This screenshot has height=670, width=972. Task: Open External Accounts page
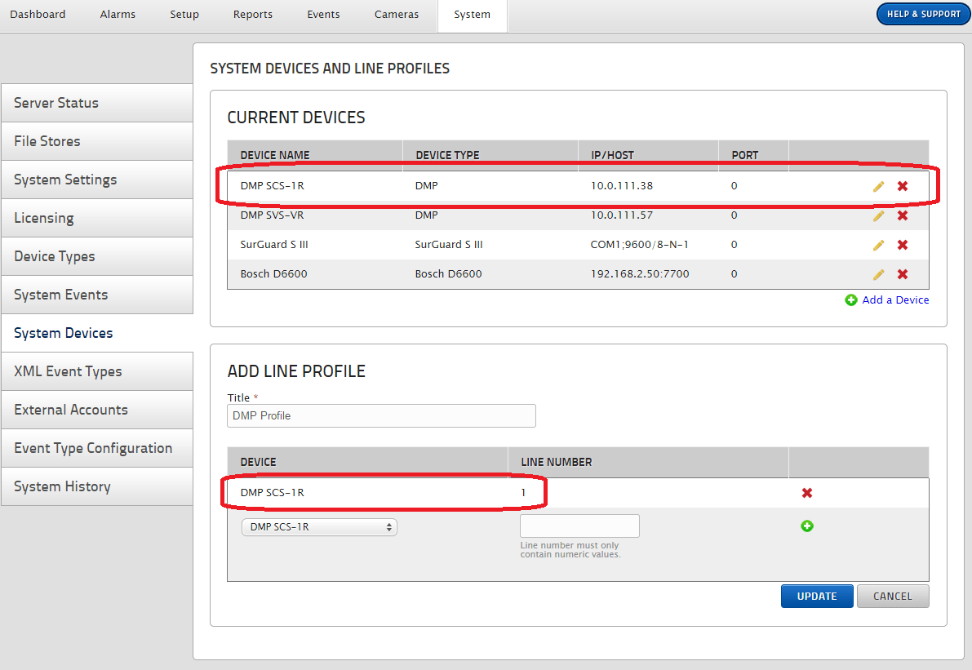click(x=97, y=410)
